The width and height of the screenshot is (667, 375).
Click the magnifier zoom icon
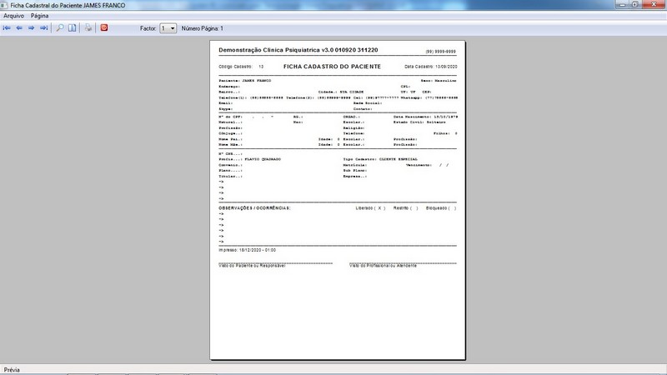tap(60, 28)
